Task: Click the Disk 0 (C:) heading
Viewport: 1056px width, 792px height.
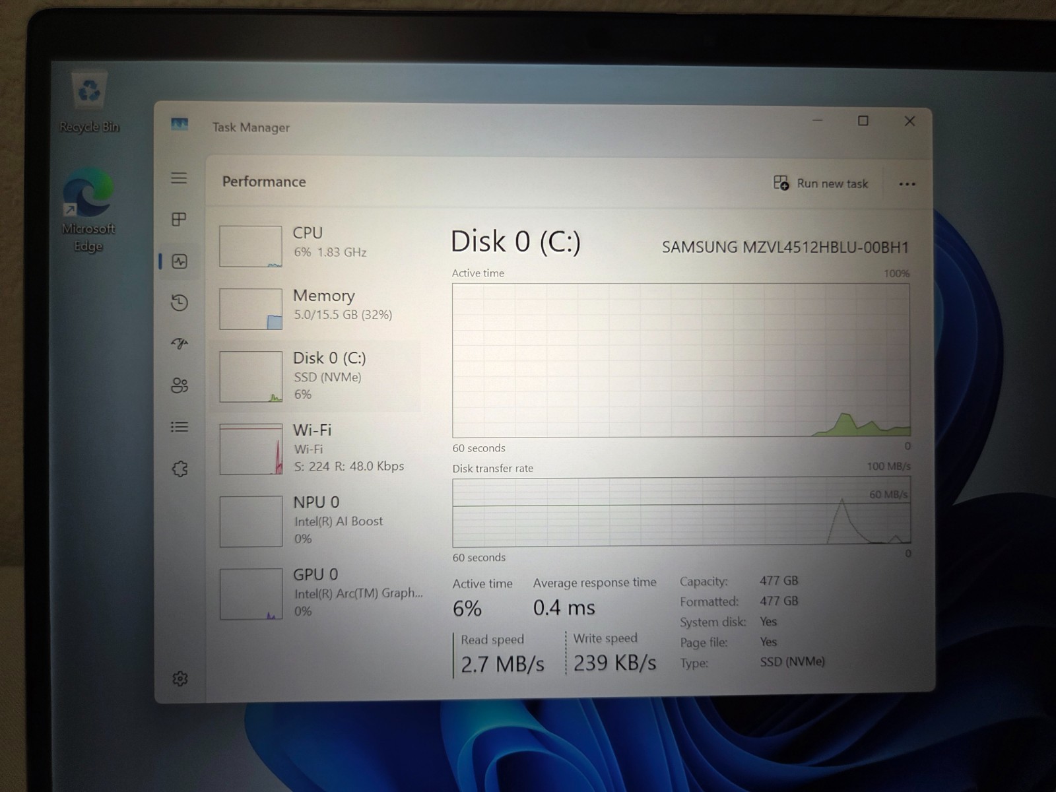Action: coord(515,242)
